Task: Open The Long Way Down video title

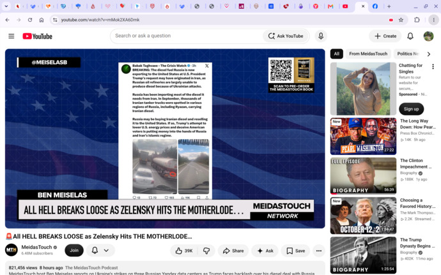Action: [x=418, y=124]
